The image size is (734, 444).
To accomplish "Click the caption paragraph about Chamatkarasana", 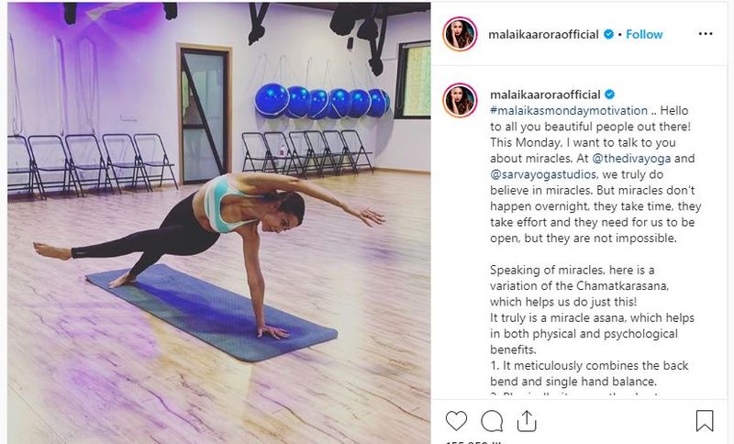I will (x=580, y=286).
